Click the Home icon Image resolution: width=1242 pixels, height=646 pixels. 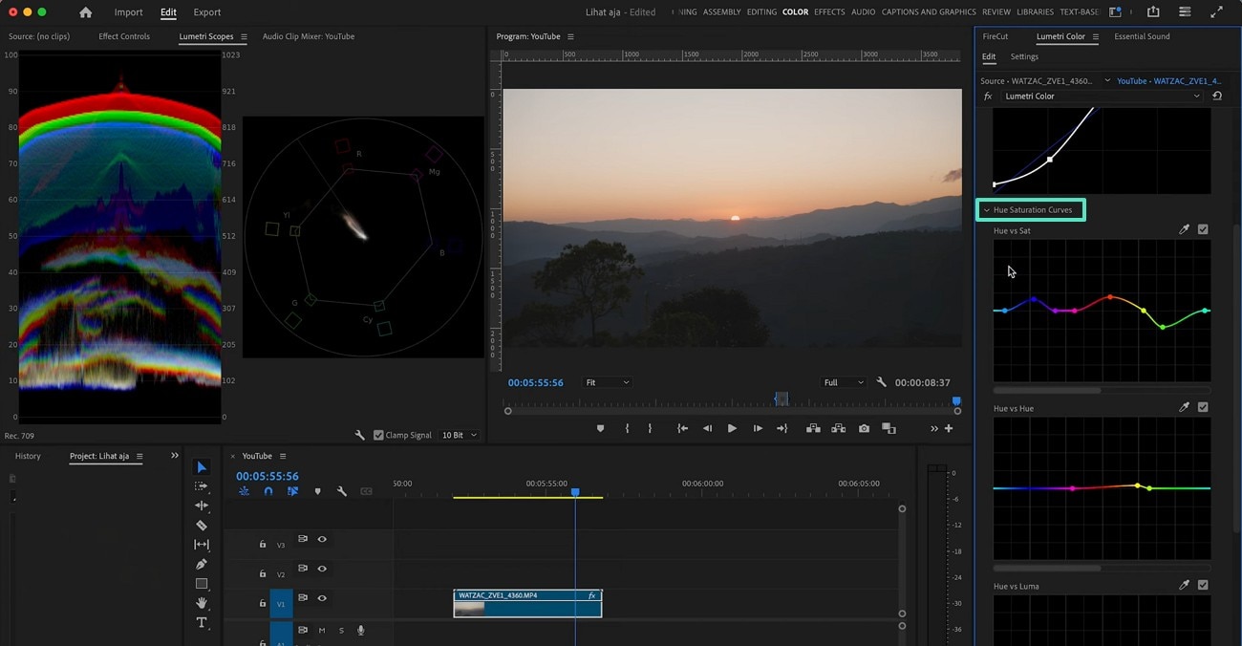pyautogui.click(x=86, y=12)
